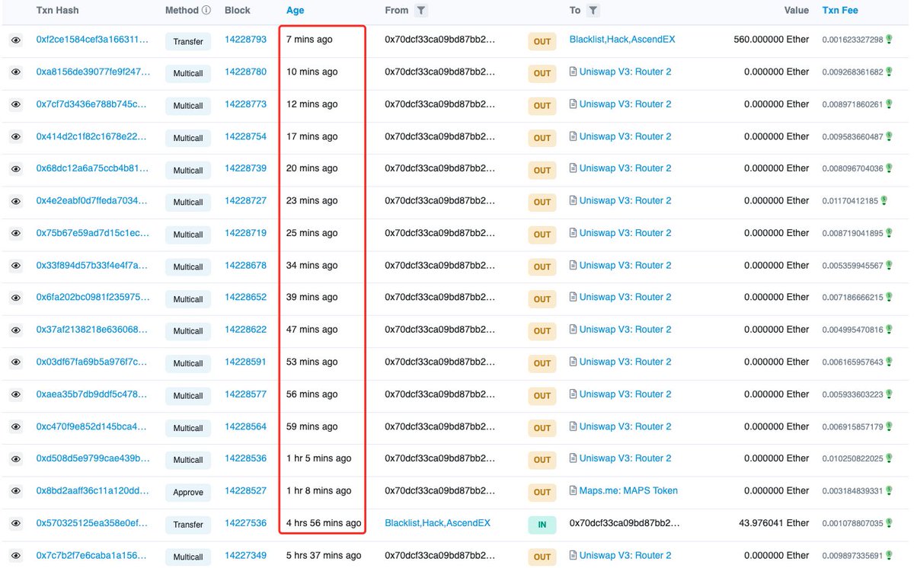Click the OUT badge in 560.000000 Ether row
This screenshot has width=914, height=568.
(x=542, y=41)
